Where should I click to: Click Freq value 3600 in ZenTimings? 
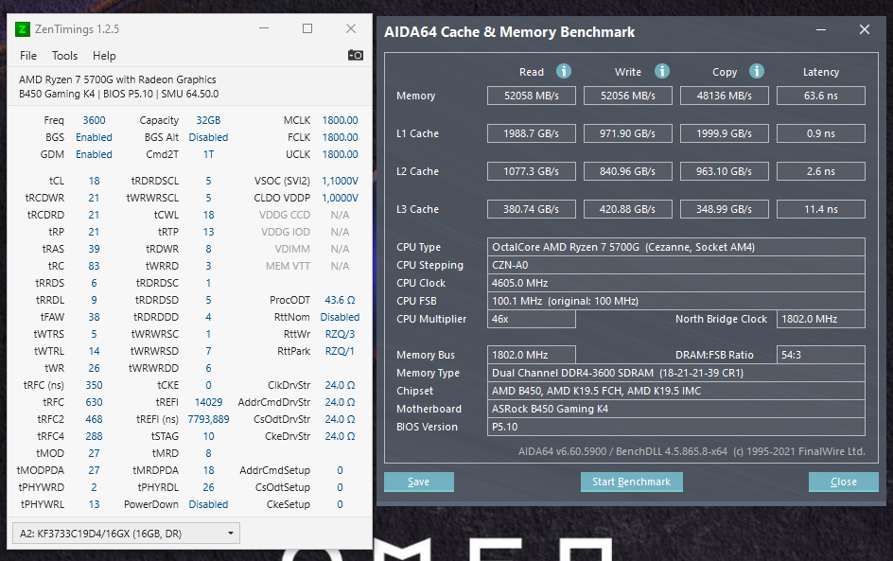coord(94,120)
